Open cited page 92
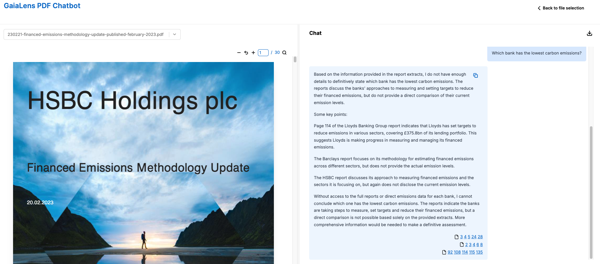 tap(450, 252)
